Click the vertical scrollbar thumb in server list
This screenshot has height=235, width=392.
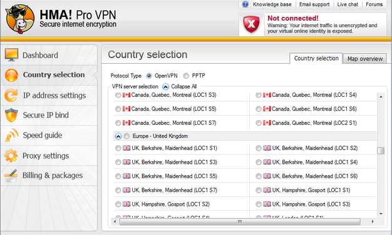pyautogui.click(x=381, y=151)
